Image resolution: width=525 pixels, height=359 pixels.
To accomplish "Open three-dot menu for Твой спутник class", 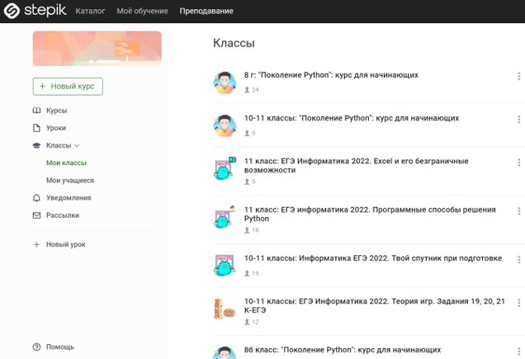I will click(518, 260).
